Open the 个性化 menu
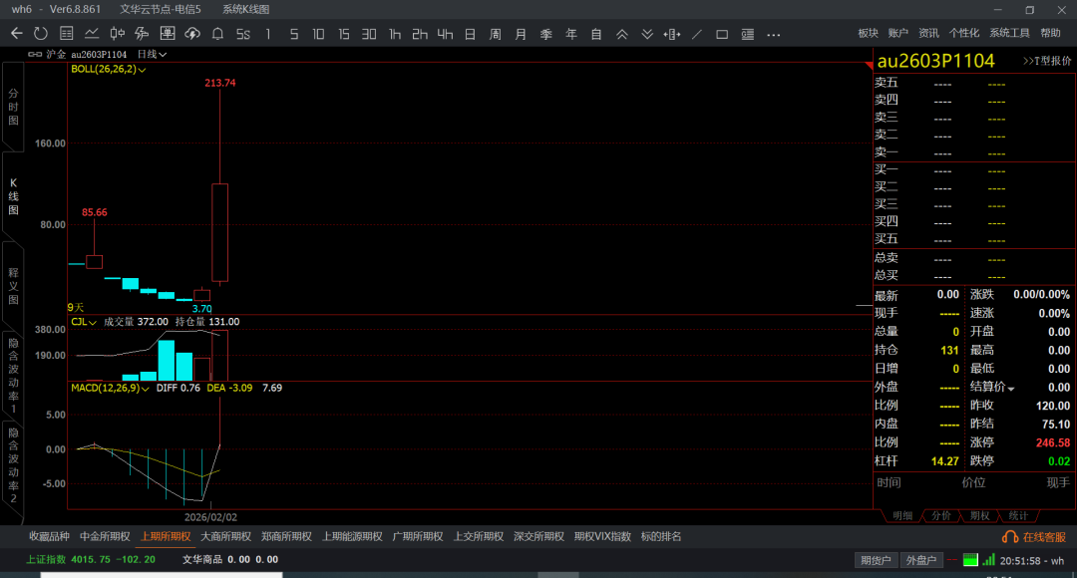 pyautogui.click(x=963, y=33)
